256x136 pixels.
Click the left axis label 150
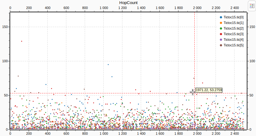click(x=5, y=27)
